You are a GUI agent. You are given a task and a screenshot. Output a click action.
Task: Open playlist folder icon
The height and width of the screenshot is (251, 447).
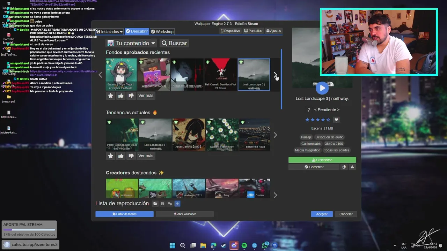point(155,204)
